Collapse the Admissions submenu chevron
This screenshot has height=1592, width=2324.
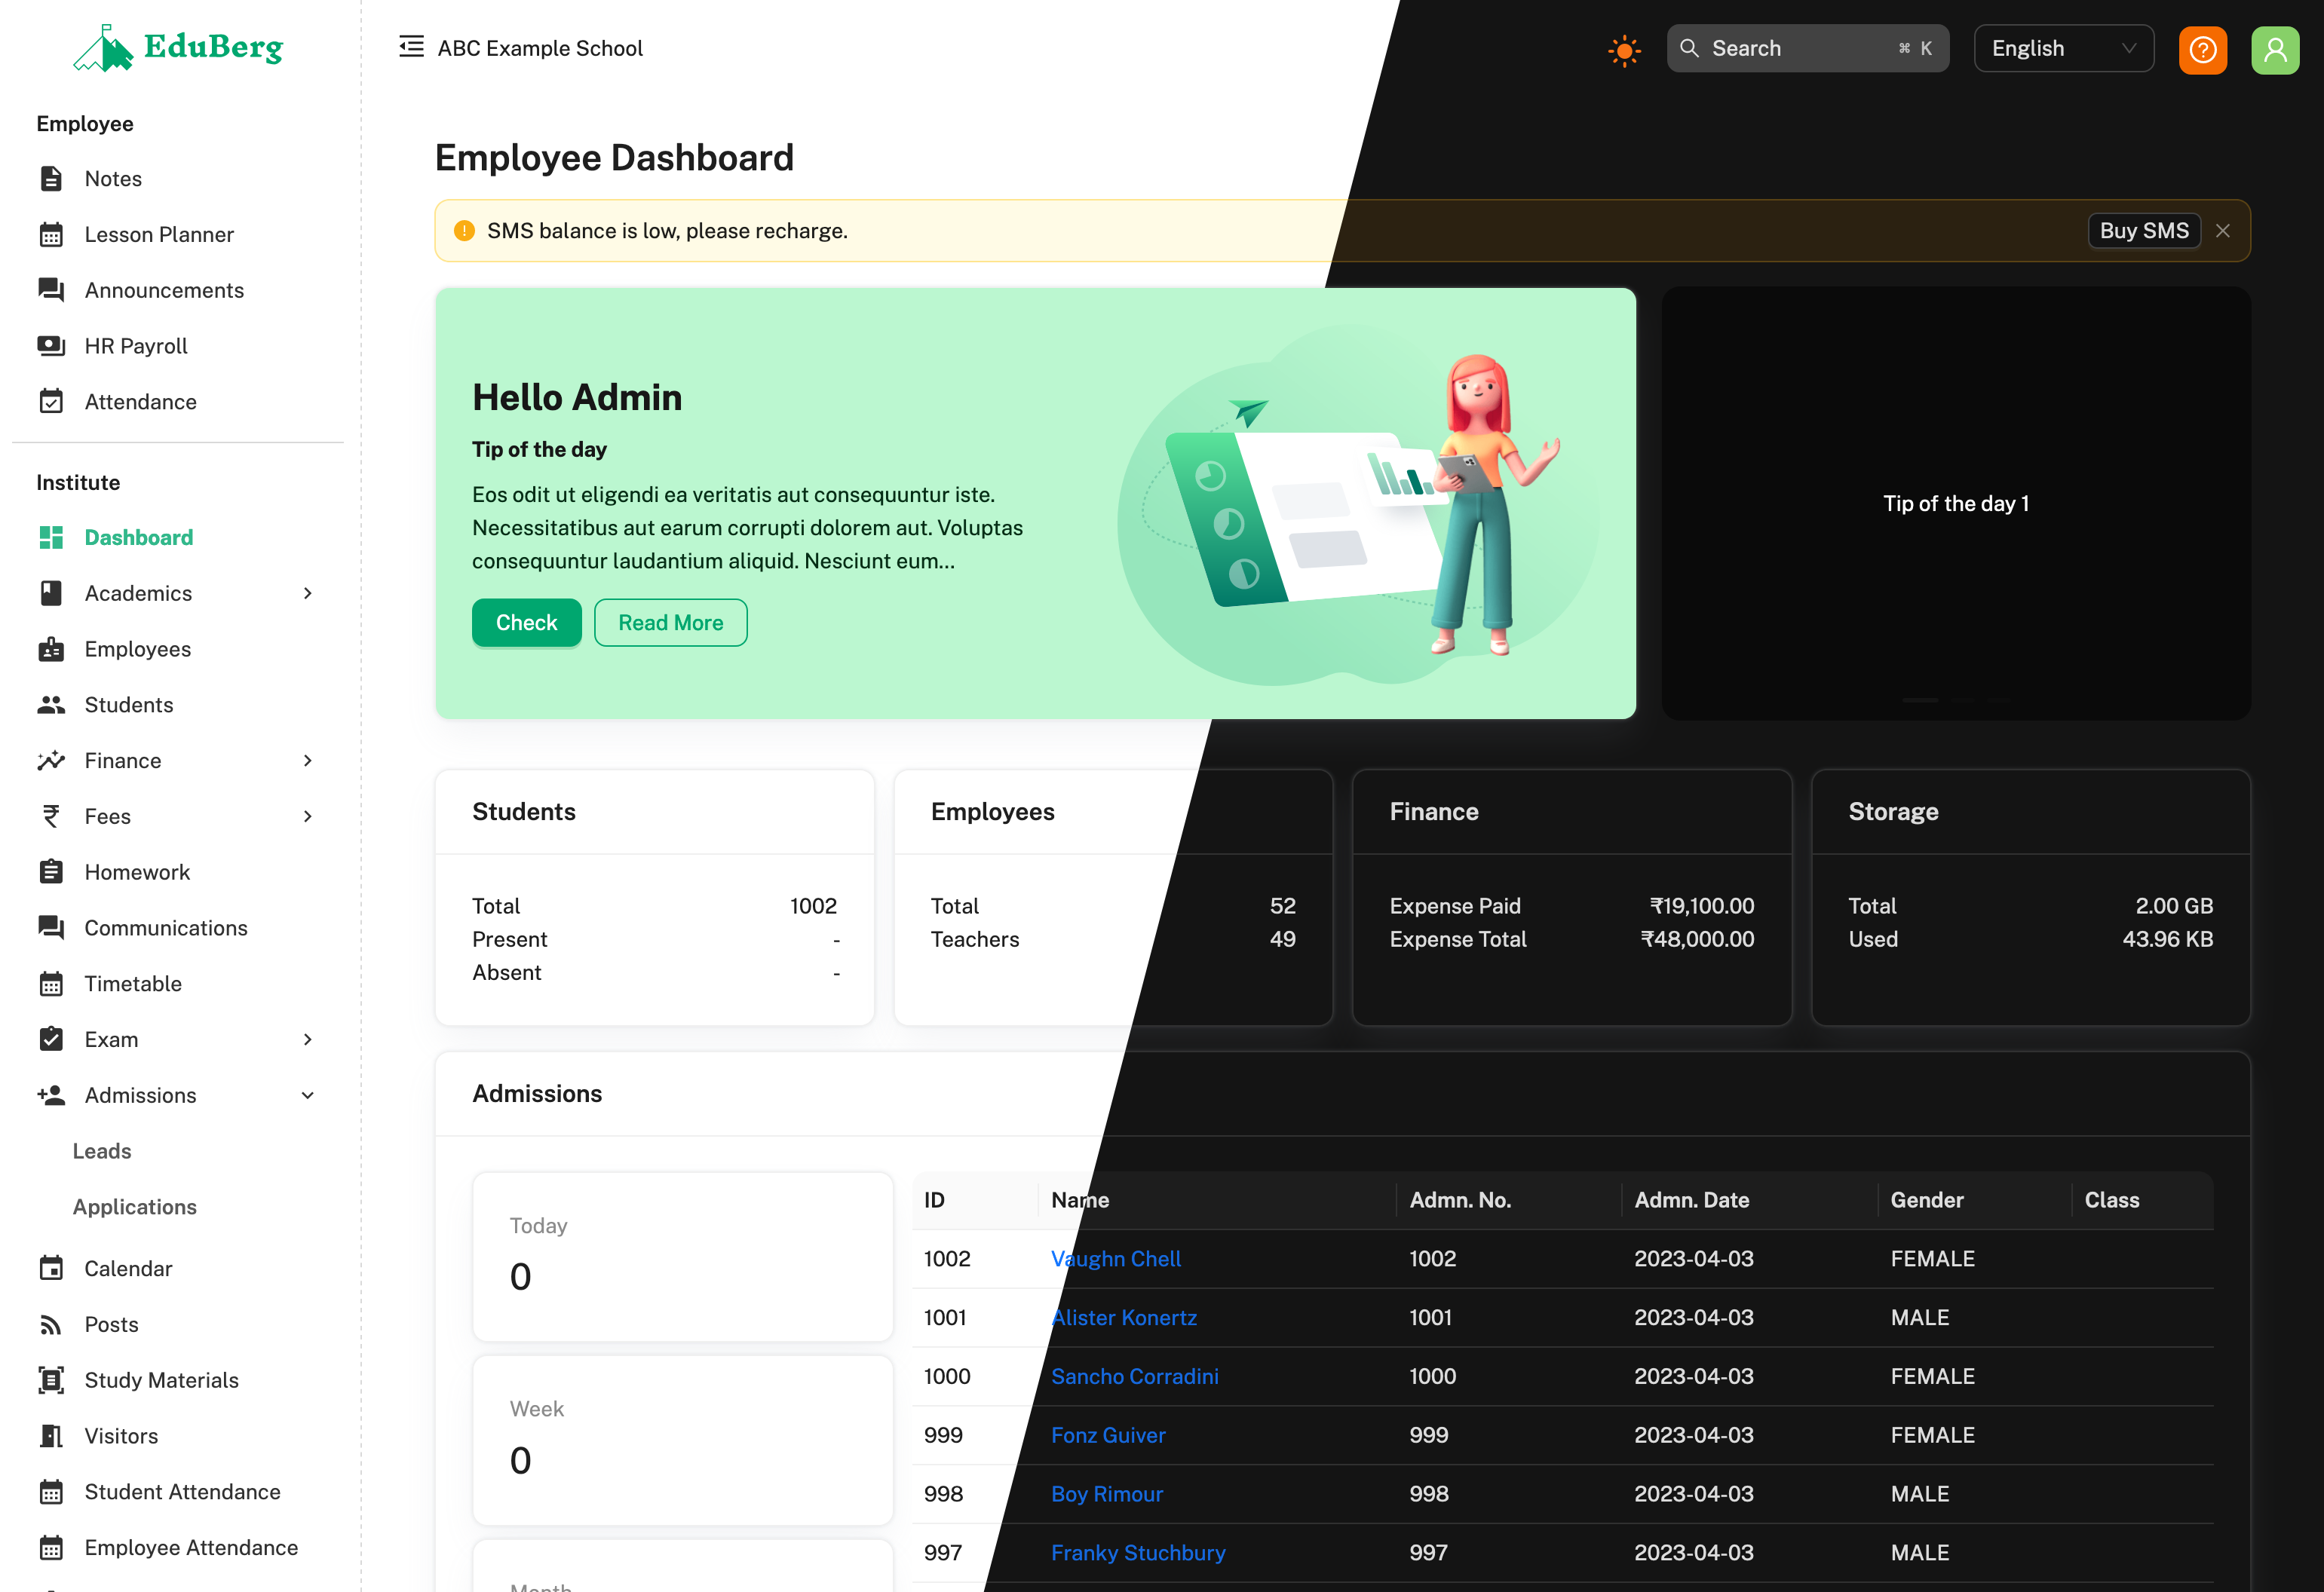[308, 1095]
